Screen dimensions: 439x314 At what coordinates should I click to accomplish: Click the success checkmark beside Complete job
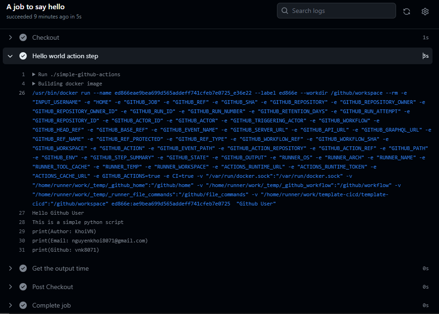click(x=23, y=305)
